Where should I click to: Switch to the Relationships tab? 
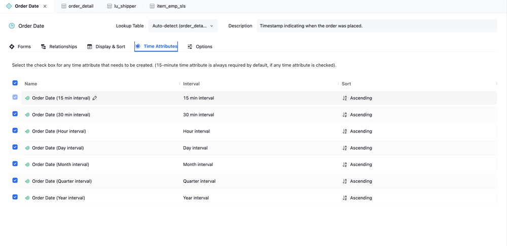[x=59, y=47]
